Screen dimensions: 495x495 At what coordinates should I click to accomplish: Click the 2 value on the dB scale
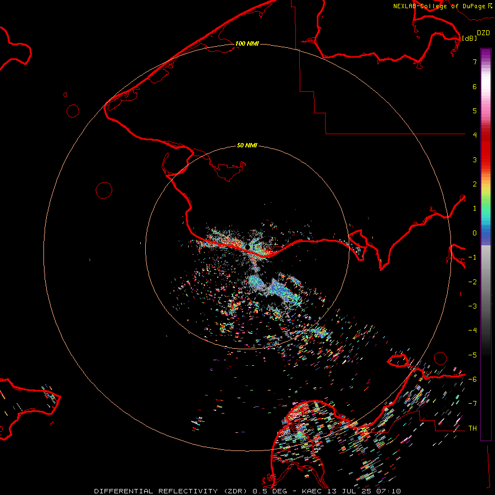point(475,184)
